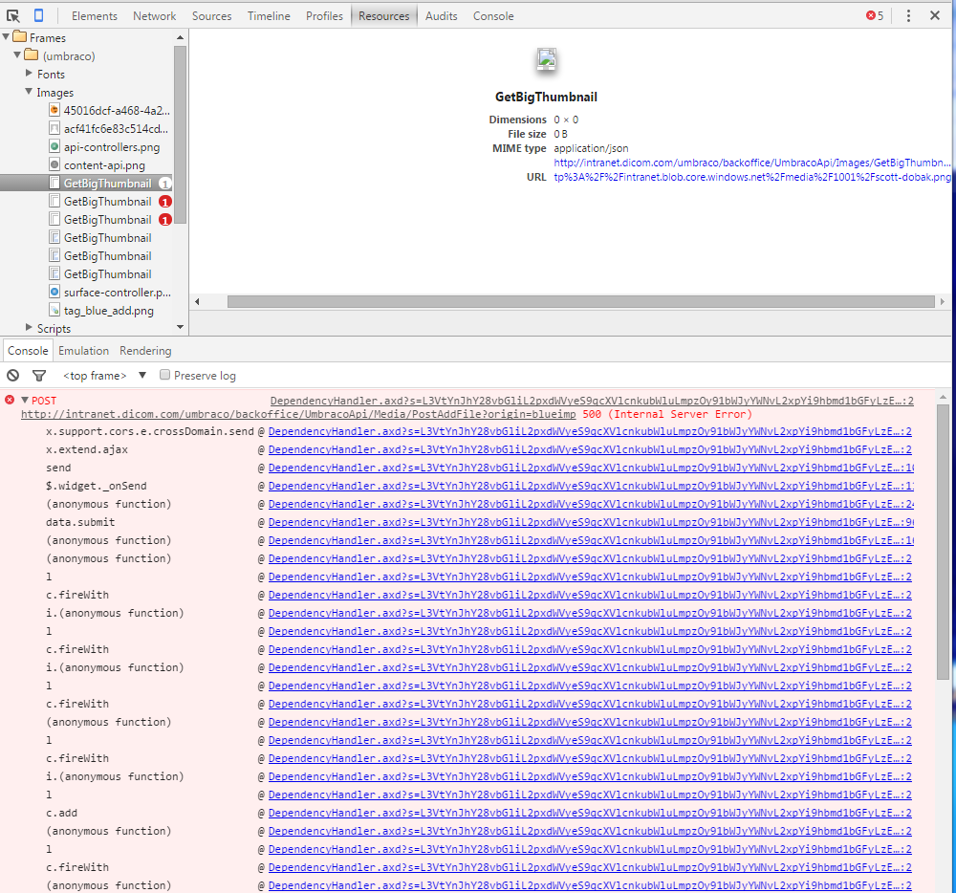Select surface-controller.p... resource
Image resolution: width=956 pixels, height=893 pixels.
[117, 292]
